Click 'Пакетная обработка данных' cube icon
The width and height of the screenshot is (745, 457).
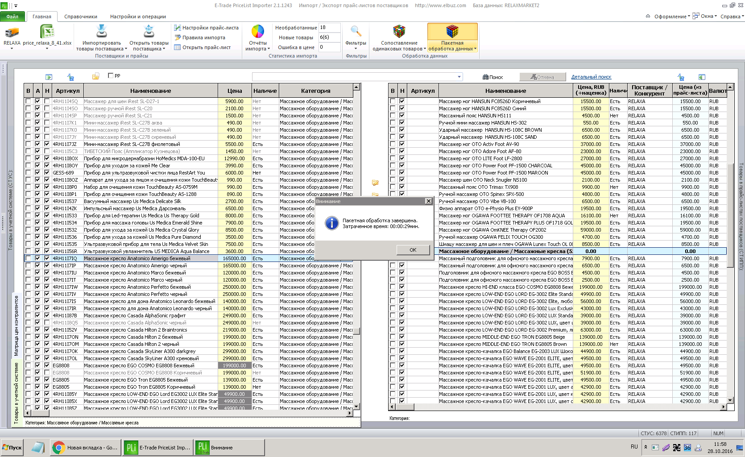(452, 31)
